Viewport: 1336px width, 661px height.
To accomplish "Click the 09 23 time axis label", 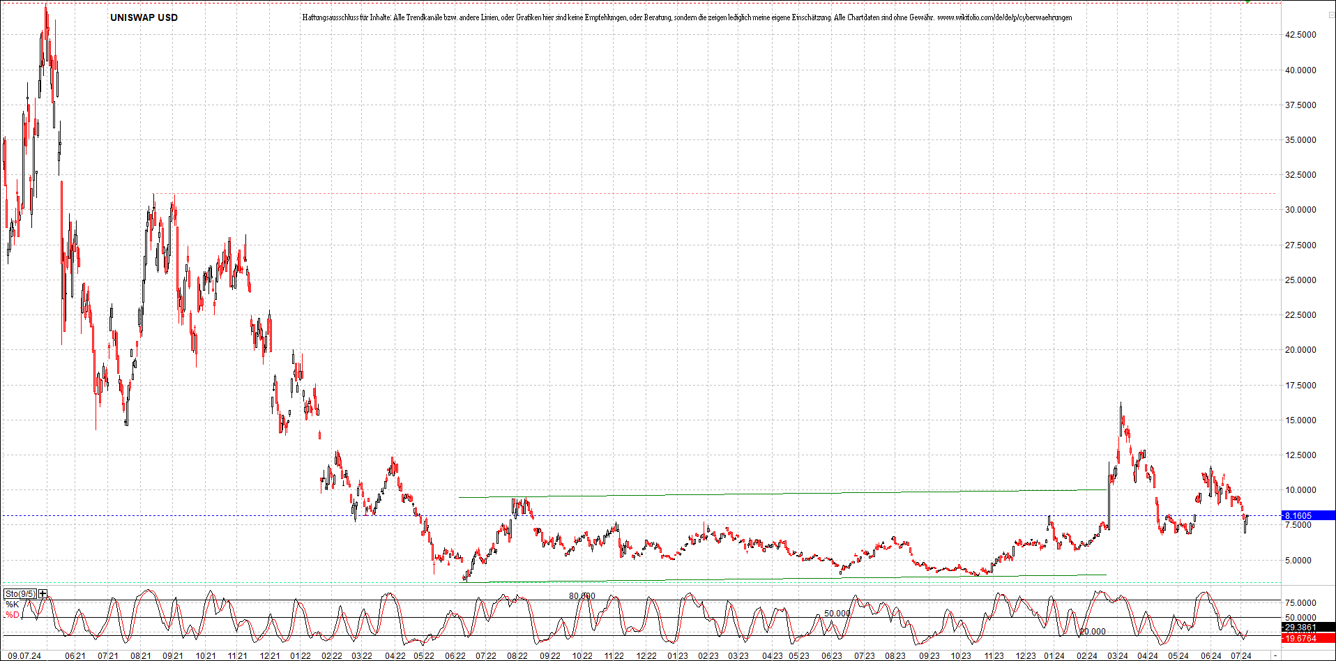I will coord(929,656).
